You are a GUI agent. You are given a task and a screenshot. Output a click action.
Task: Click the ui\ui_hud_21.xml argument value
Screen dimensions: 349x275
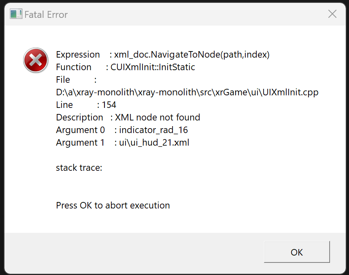tap(154, 142)
